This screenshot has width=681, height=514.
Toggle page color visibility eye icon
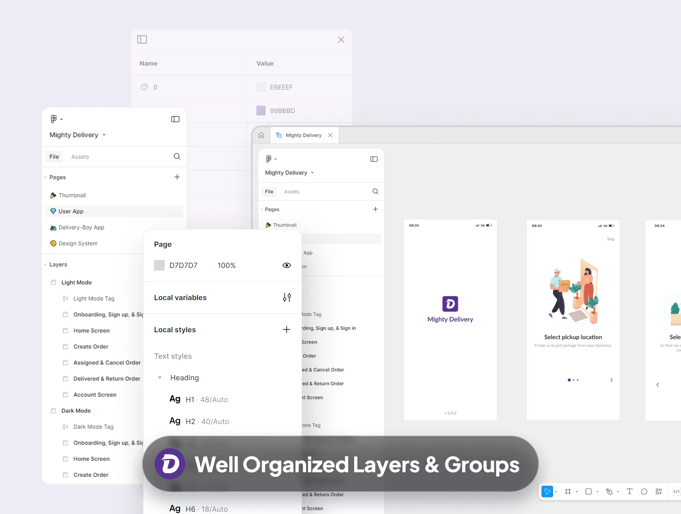[x=287, y=265]
